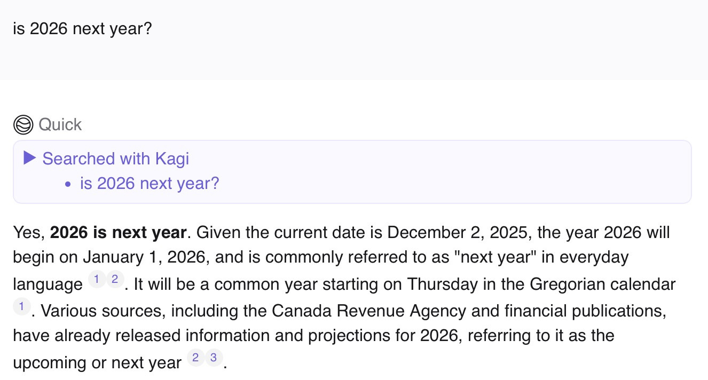Open citation 2 after "everyday language"
Image resolution: width=708 pixels, height=380 pixels.
[x=114, y=279]
